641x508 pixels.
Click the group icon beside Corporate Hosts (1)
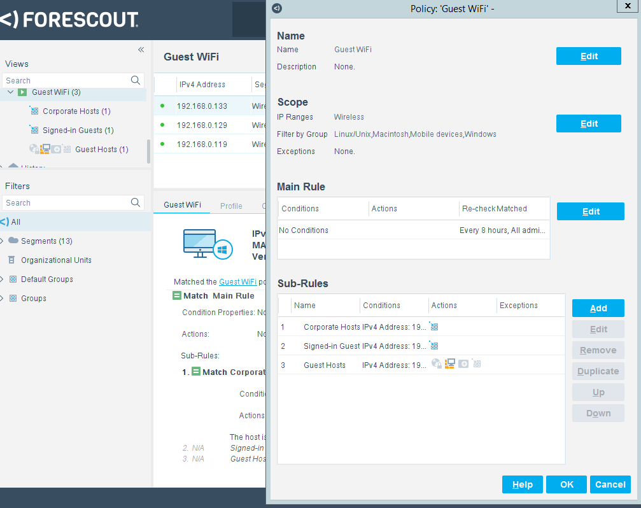click(34, 111)
